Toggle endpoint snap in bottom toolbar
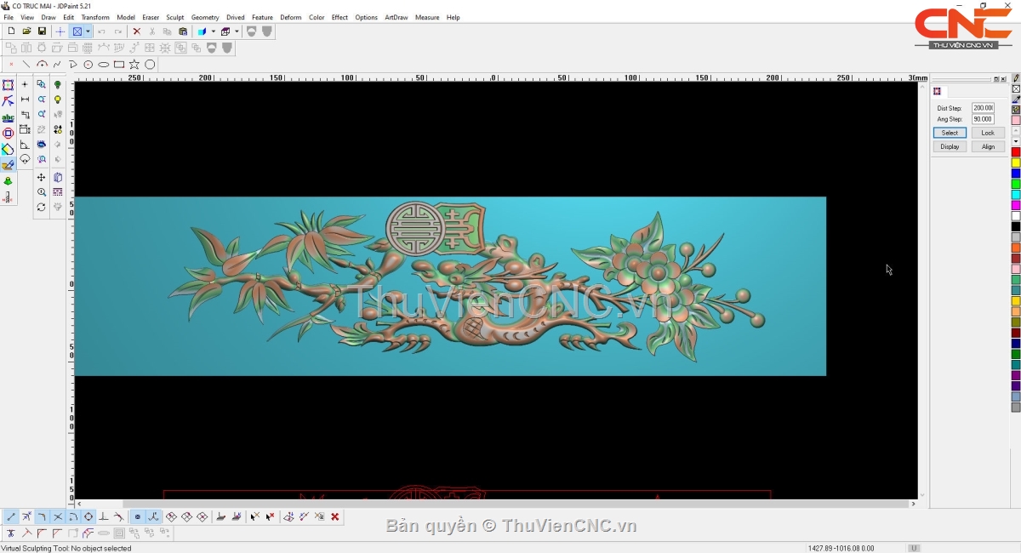The height and width of the screenshot is (553, 1021). point(11,516)
